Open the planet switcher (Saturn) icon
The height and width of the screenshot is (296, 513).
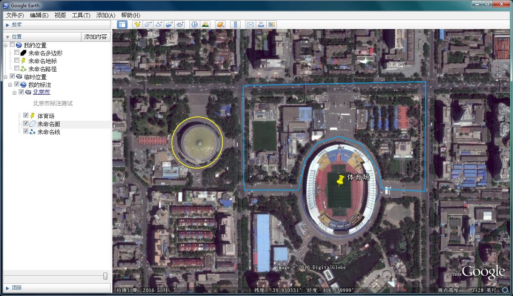point(220,25)
